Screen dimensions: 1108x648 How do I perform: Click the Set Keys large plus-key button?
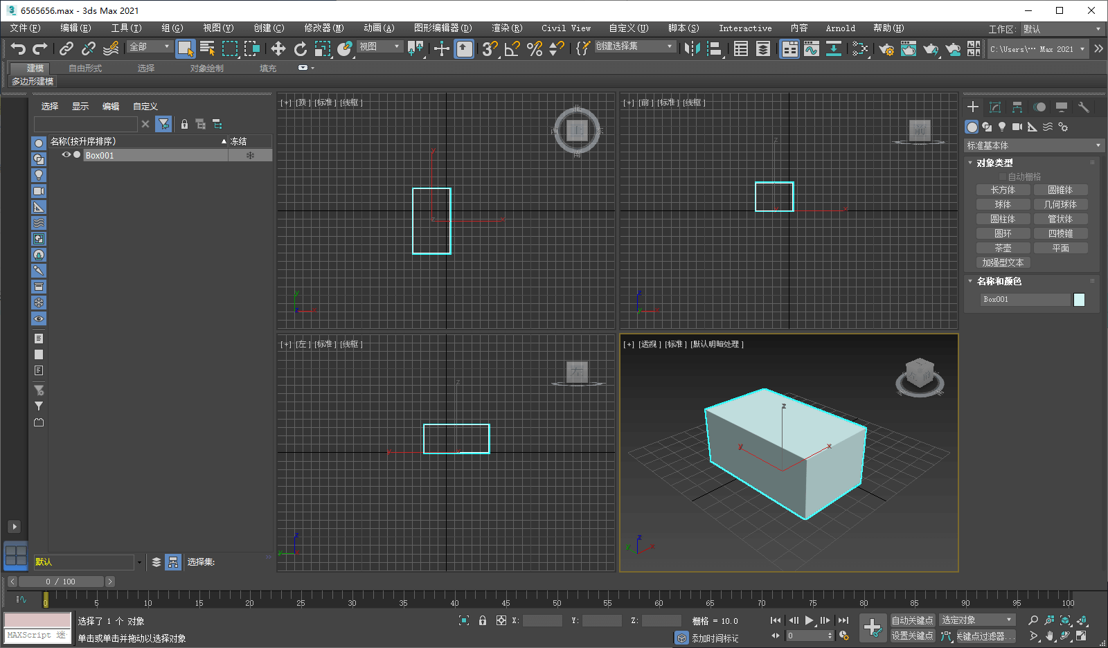pyautogui.click(x=873, y=628)
